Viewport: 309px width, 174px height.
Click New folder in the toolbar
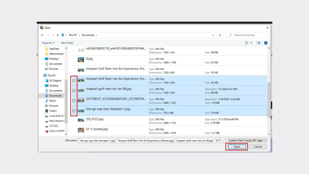[x=67, y=43]
